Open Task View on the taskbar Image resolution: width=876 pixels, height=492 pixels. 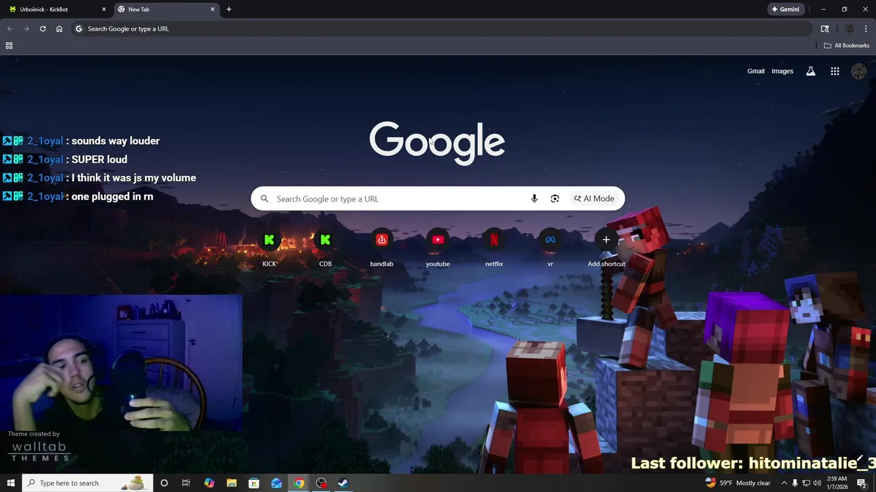pyautogui.click(x=186, y=483)
